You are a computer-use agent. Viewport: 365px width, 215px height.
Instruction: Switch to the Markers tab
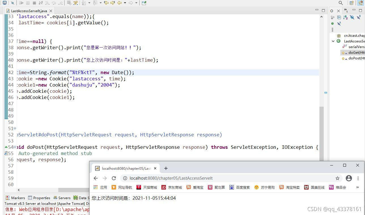pyautogui.click(x=18, y=198)
